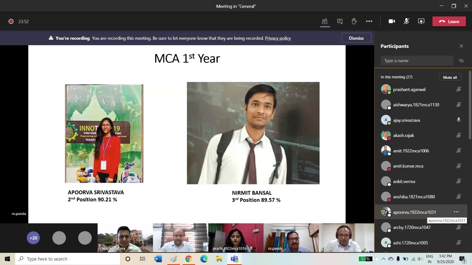Image resolution: width=472 pixels, height=265 pixels.
Task: Toggle the camera on or off
Action: 392,21
